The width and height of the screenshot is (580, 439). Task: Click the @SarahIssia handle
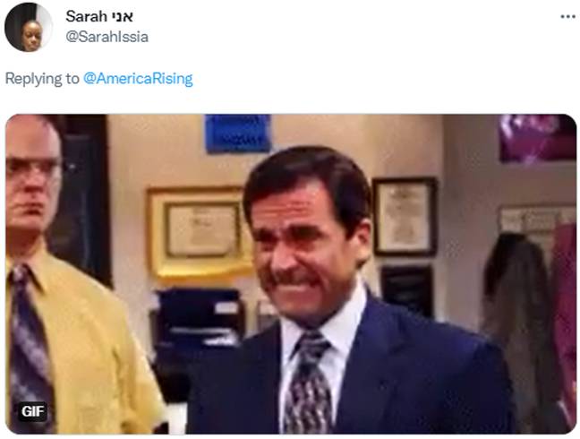(x=107, y=37)
